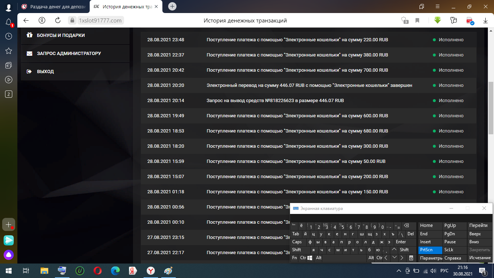
Task: Click the 380.00 RUB payment row text
Action: point(297,55)
